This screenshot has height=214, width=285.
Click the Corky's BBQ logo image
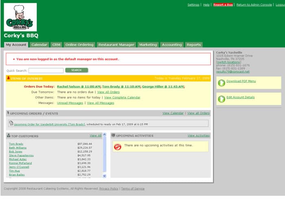pyautogui.click(x=20, y=17)
